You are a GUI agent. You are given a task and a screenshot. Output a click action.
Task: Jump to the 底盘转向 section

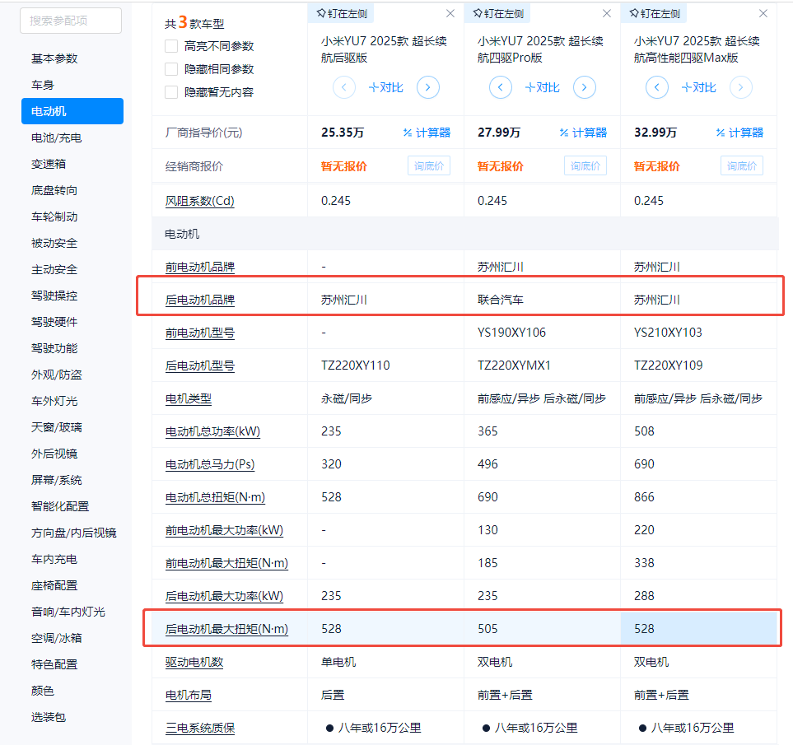(54, 190)
